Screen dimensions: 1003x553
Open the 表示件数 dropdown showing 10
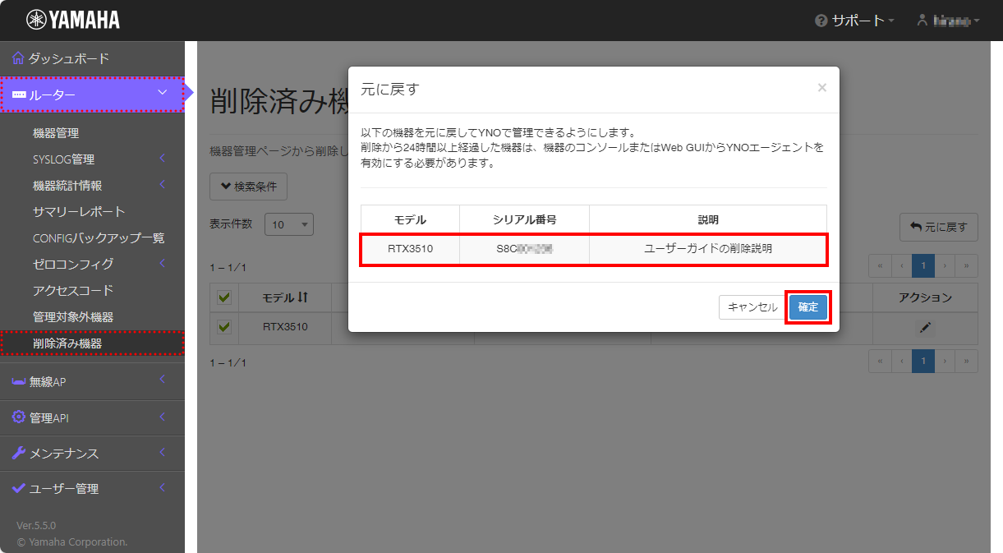pos(288,224)
